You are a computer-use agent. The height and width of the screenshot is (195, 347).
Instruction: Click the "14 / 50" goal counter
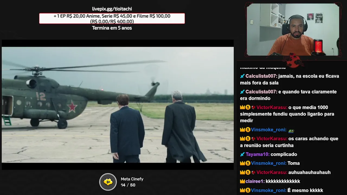click(x=128, y=185)
